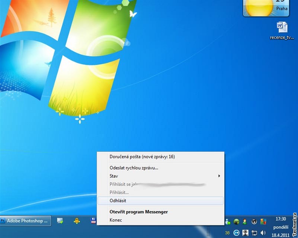Screen dimensions: 298x238
Task: Click the blue circle two-dot tray icon
Action: coord(236,232)
